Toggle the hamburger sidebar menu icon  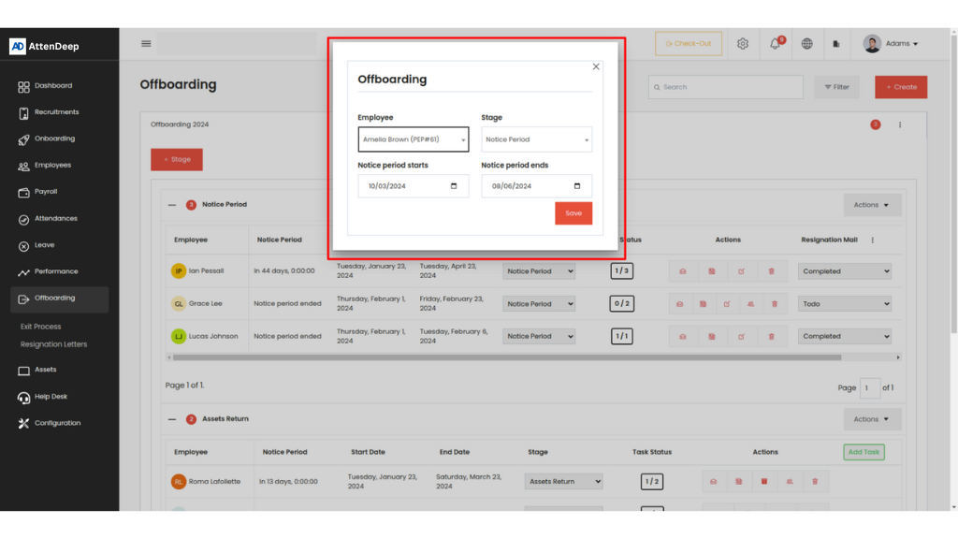146,43
